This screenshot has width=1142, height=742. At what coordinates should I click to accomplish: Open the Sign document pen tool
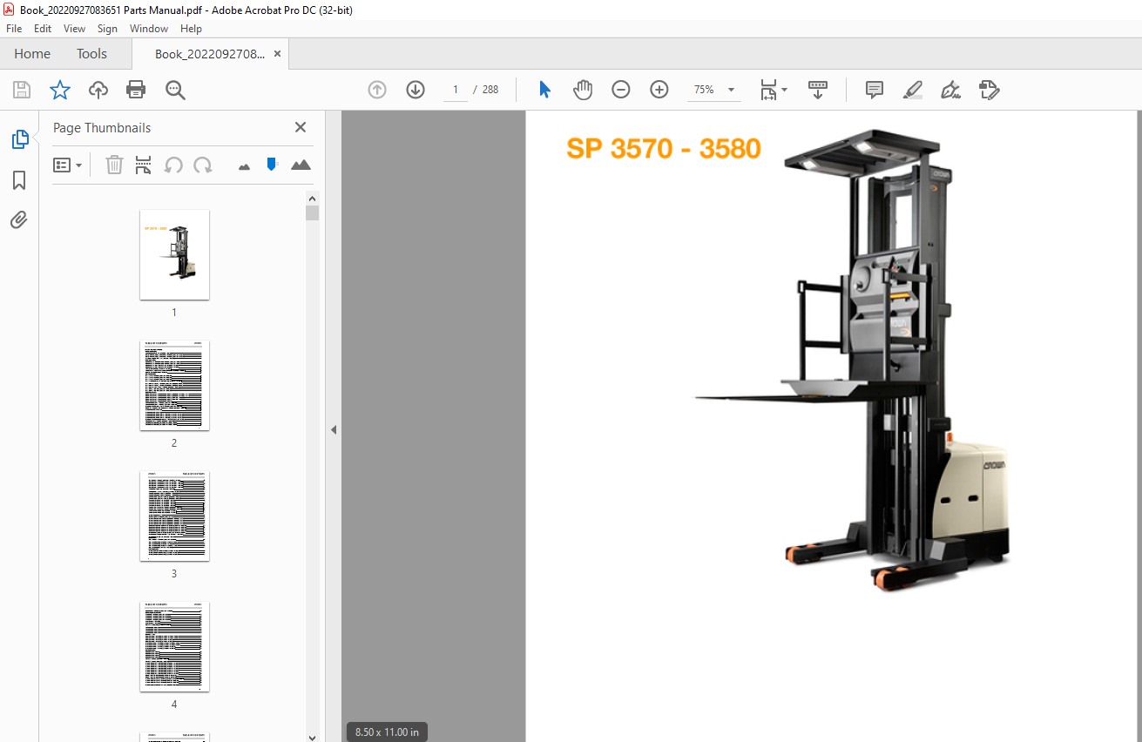pos(950,90)
